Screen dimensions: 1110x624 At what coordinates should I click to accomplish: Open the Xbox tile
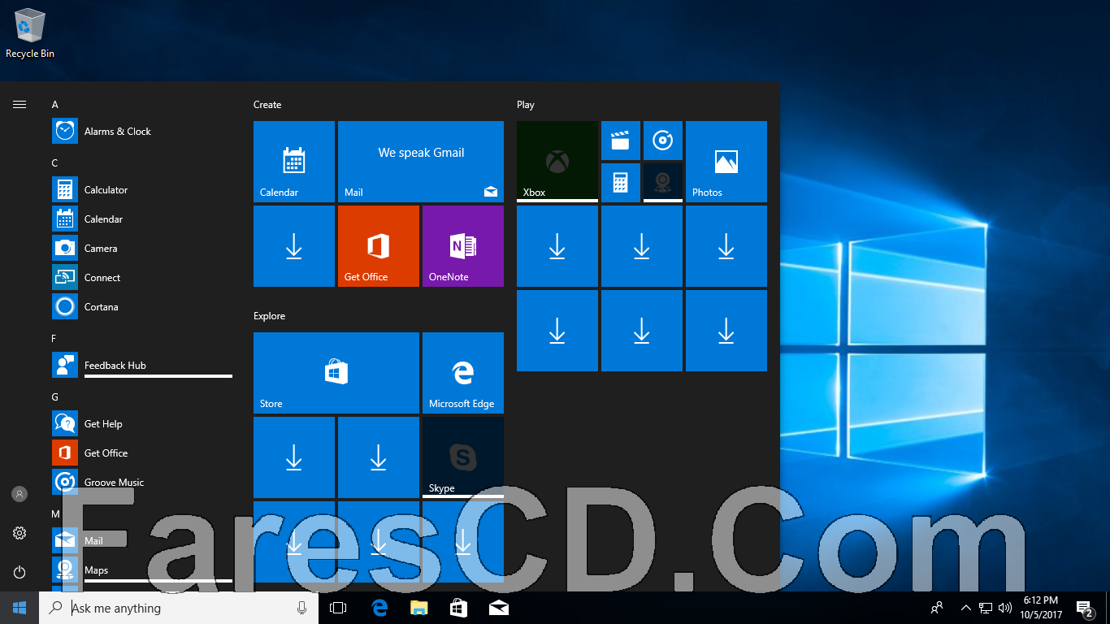(557, 162)
